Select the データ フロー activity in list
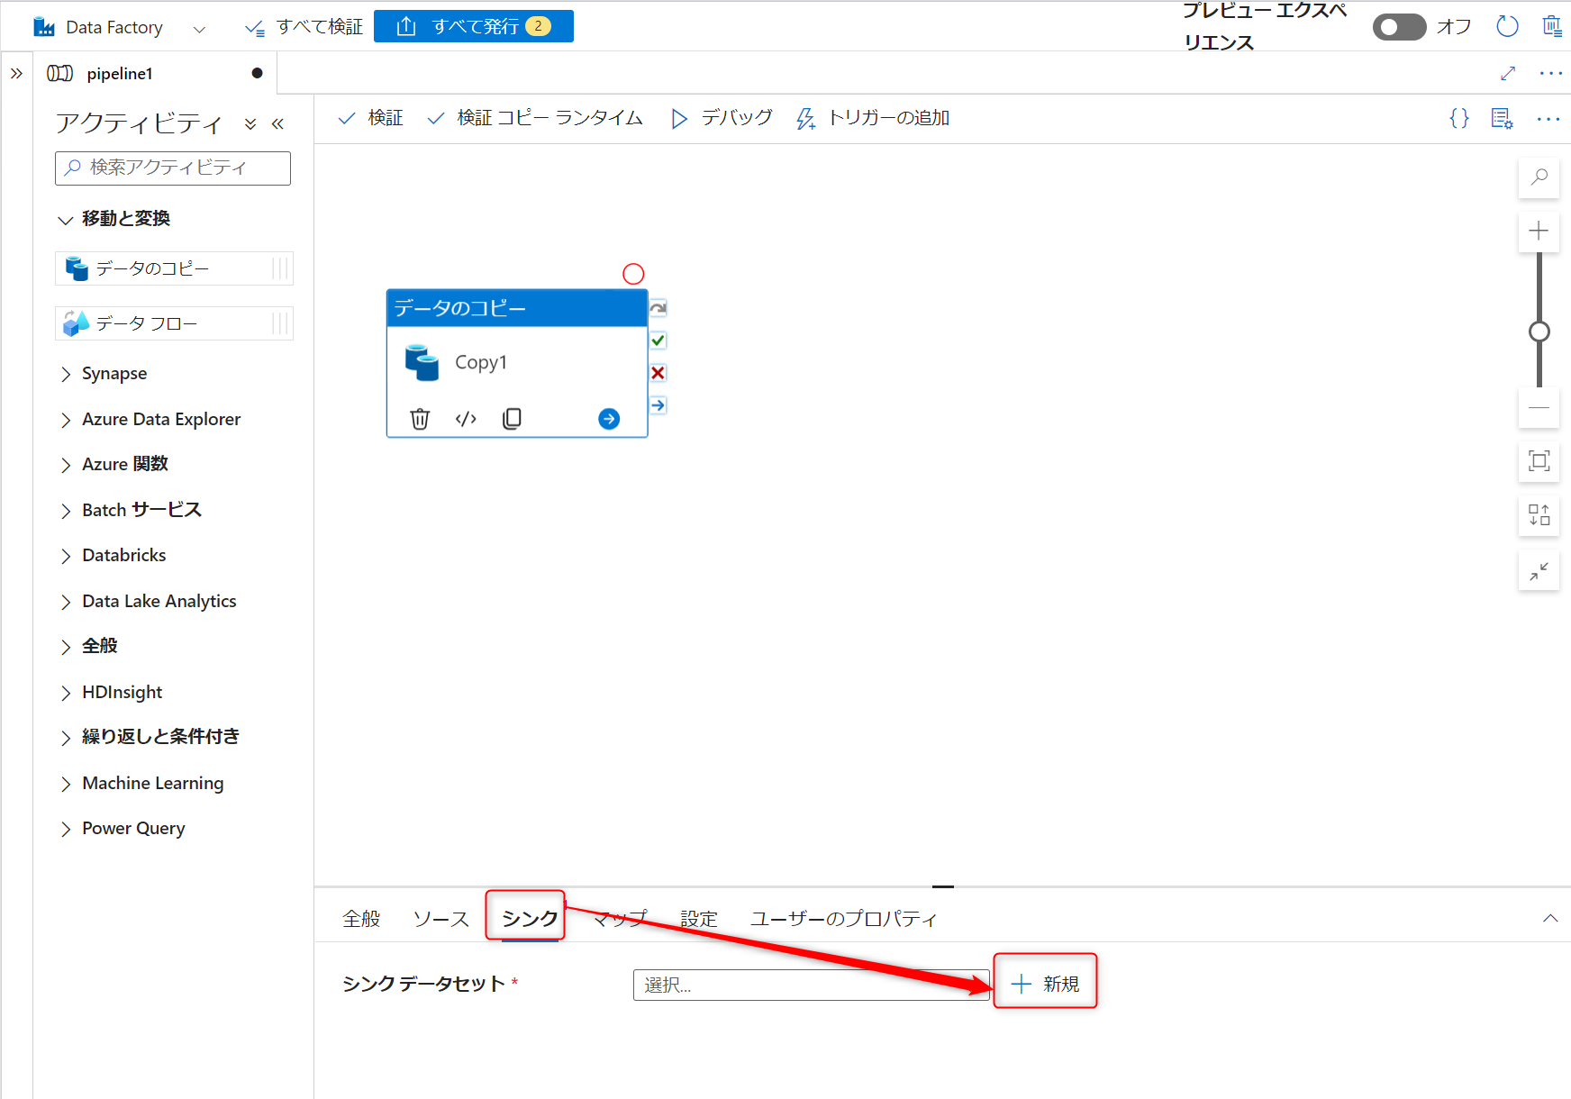Viewport: 1571px width, 1099px height. point(174,323)
